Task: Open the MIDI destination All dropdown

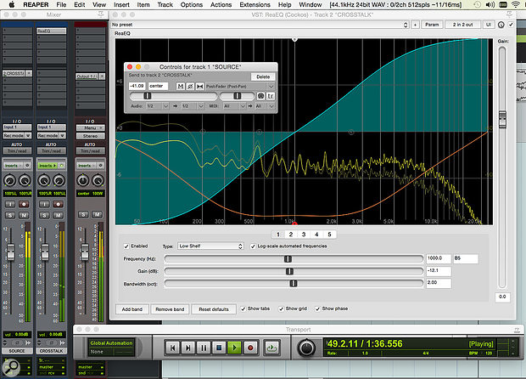Action: coord(265,106)
